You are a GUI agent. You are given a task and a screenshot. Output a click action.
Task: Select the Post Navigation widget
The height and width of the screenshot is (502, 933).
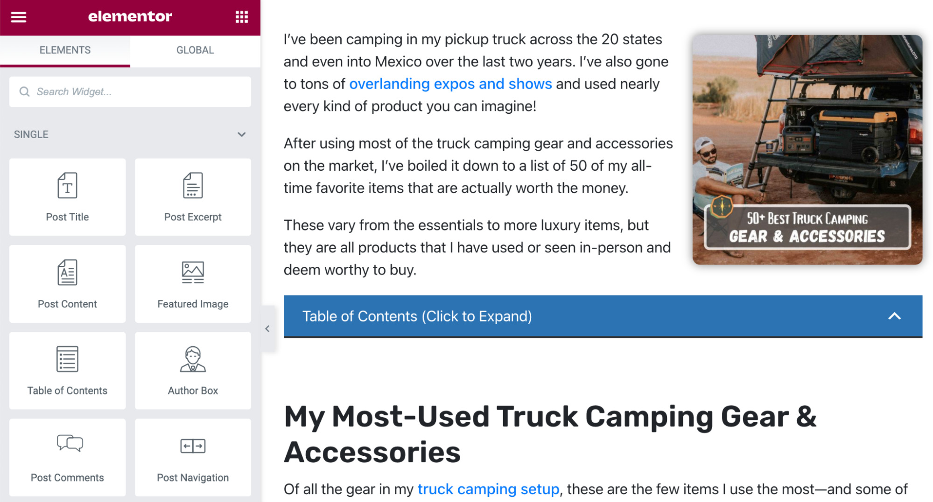[x=192, y=457]
